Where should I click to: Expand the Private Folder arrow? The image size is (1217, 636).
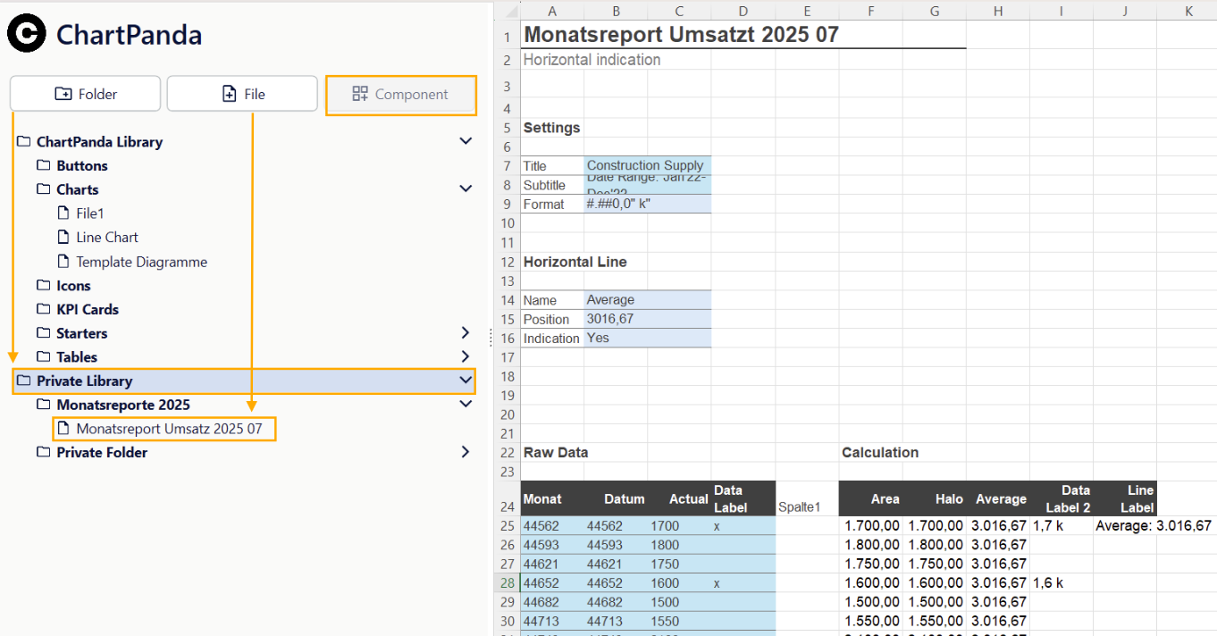click(465, 452)
